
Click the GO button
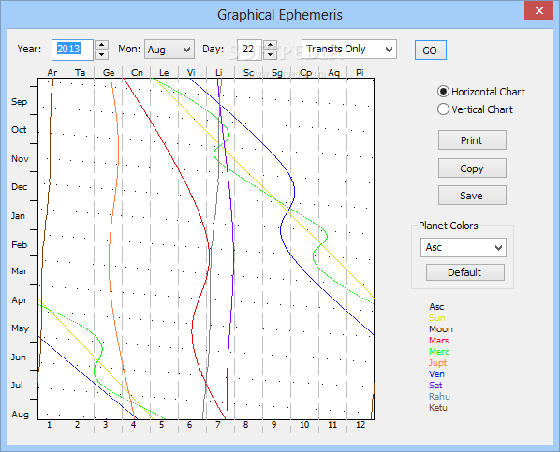(431, 51)
